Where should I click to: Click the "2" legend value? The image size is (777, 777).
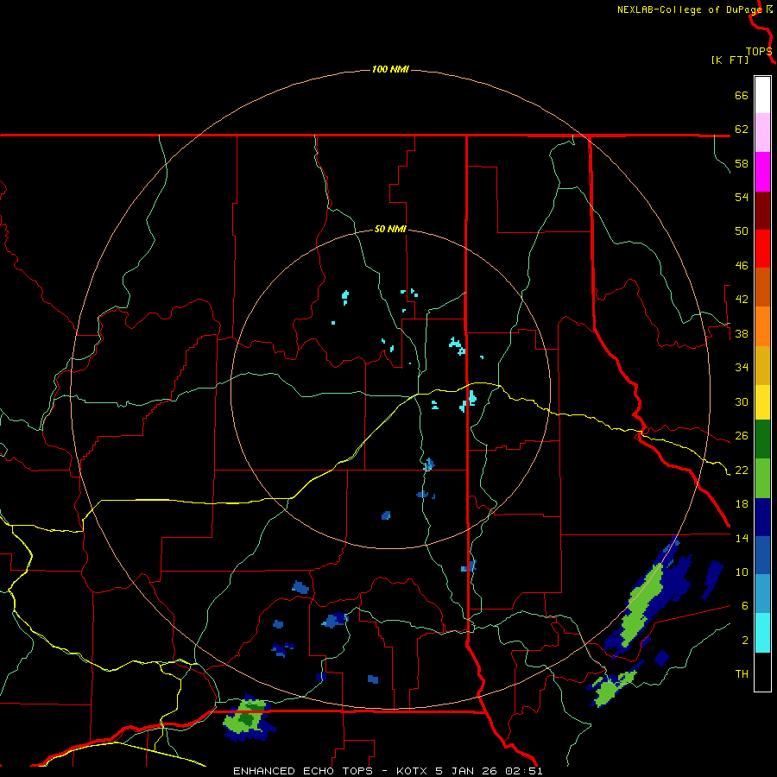pyautogui.click(x=745, y=641)
